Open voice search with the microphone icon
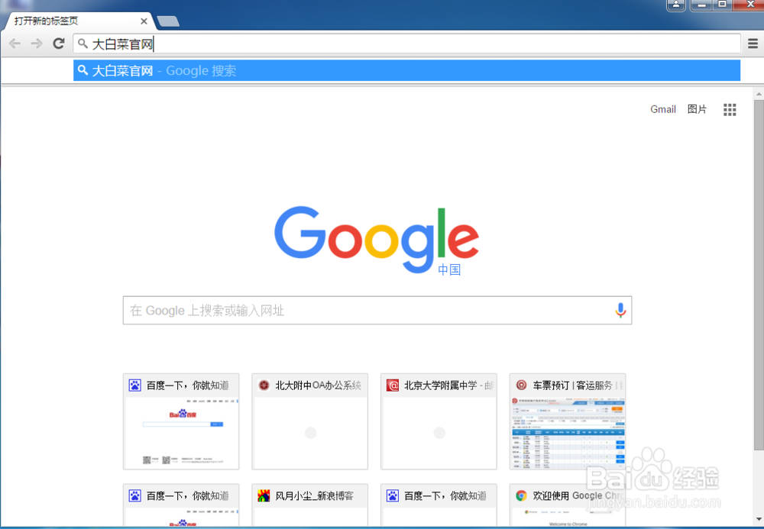Screen dimensions: 764x529 pyautogui.click(x=620, y=310)
